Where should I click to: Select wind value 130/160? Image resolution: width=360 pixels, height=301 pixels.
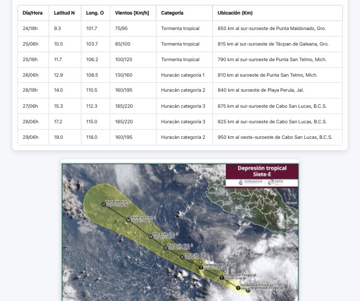coord(124,75)
